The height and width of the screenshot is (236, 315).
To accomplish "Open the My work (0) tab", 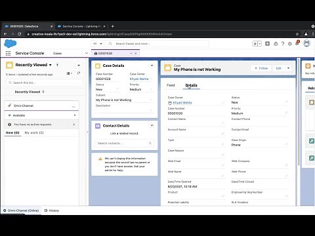I will [34, 132].
